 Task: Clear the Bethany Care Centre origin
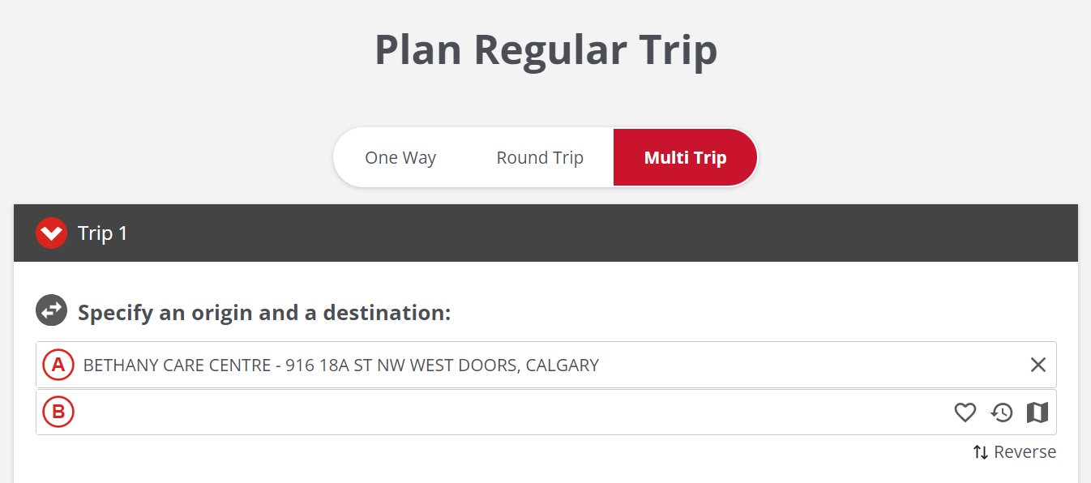click(x=1038, y=365)
